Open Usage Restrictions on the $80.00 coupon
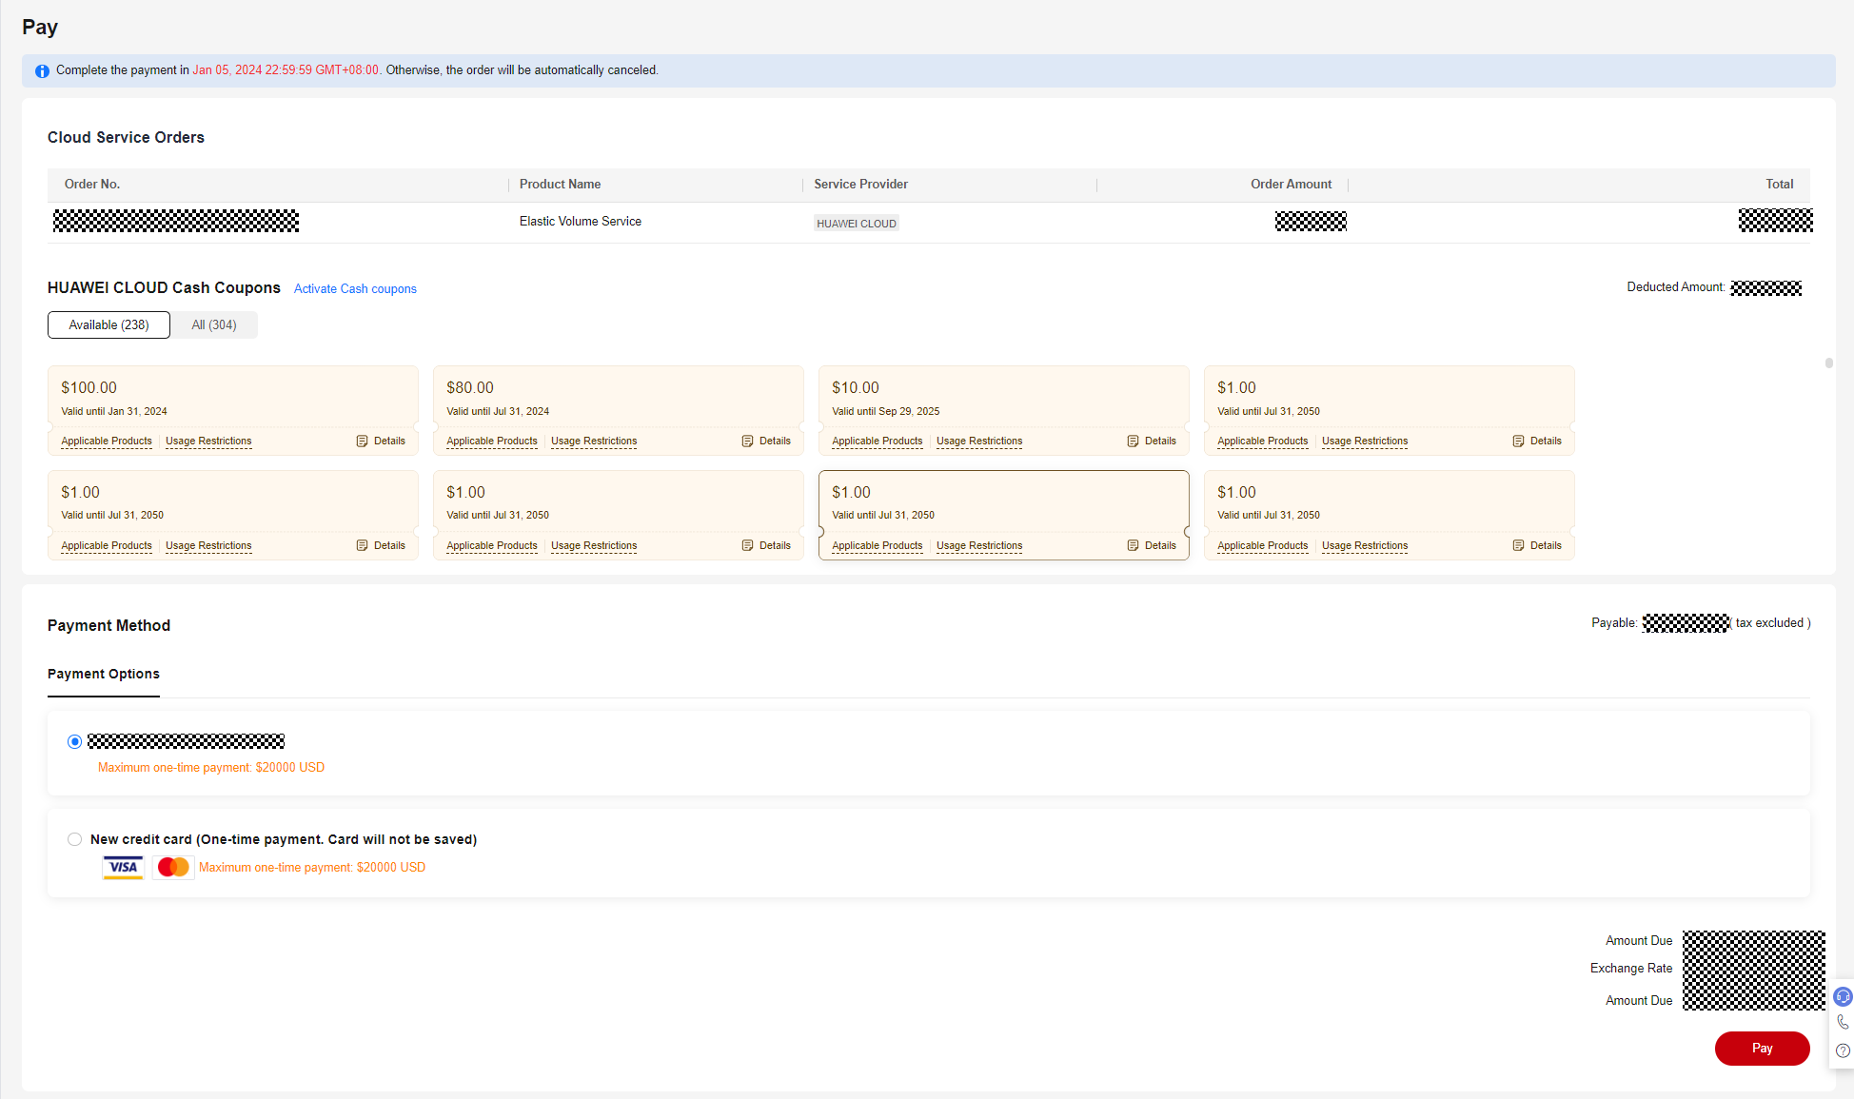The width and height of the screenshot is (1854, 1099). 594,442
